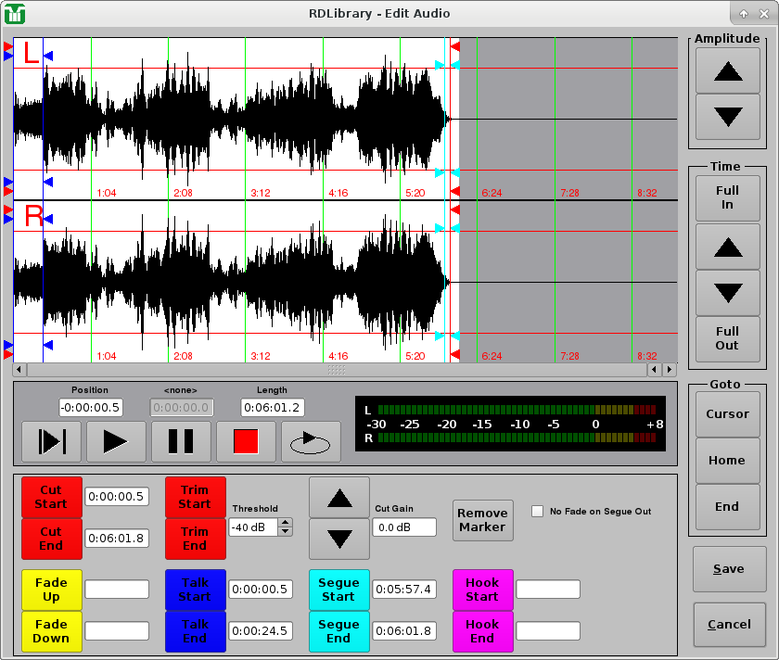The image size is (779, 660).
Task: Click the play-from-start transport icon
Action: (51, 441)
